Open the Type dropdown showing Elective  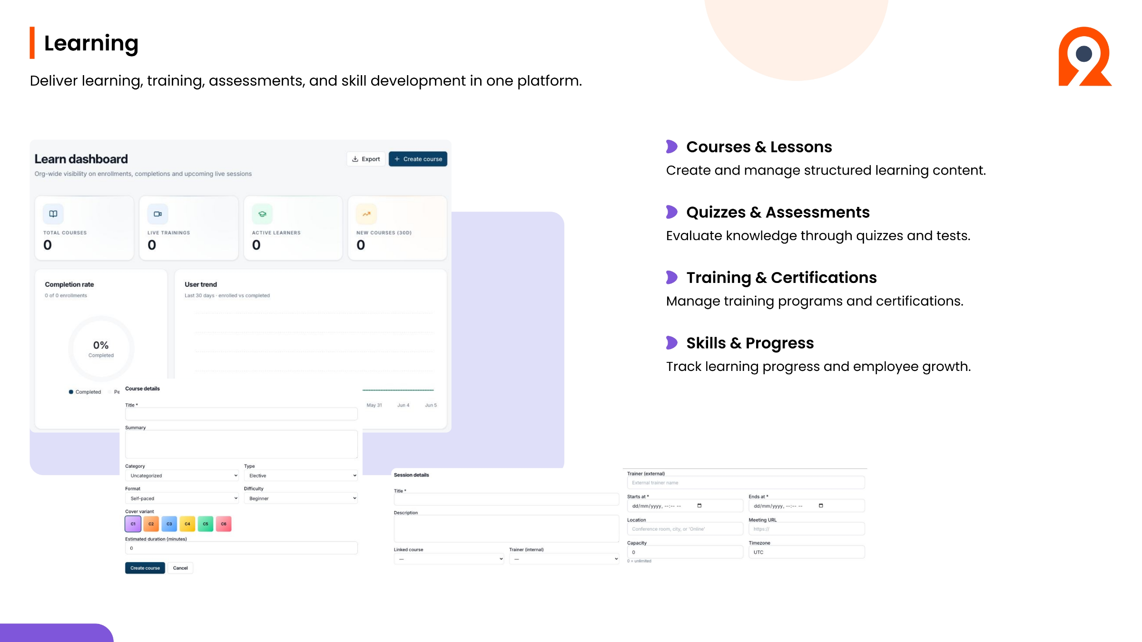point(301,476)
